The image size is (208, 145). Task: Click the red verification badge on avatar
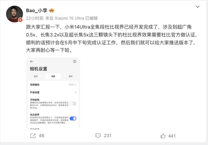click(x=20, y=20)
